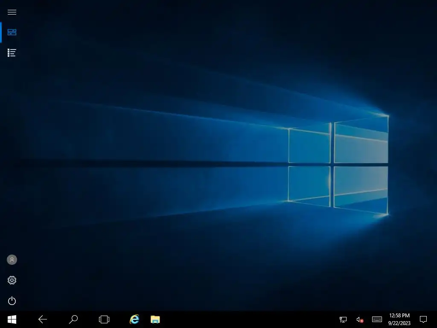Click the Windows Start button
The height and width of the screenshot is (328, 437).
pyautogui.click(x=12, y=319)
